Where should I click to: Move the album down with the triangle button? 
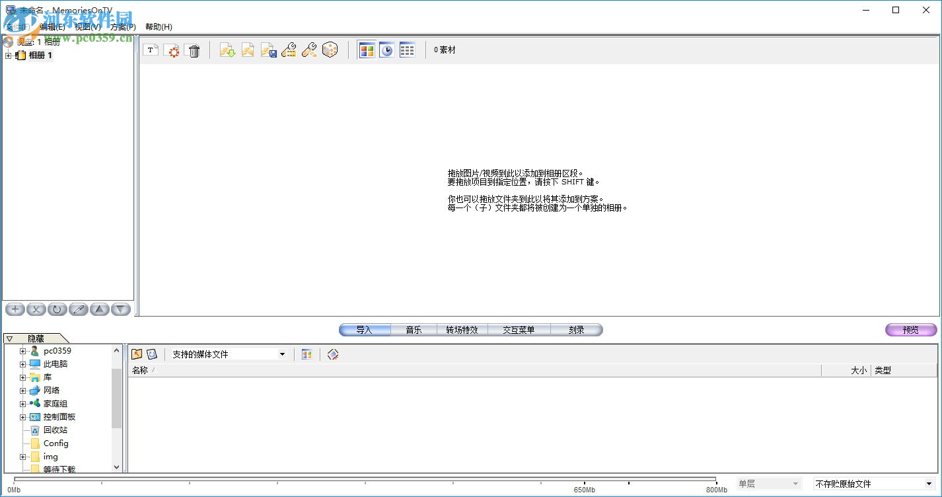coord(121,309)
